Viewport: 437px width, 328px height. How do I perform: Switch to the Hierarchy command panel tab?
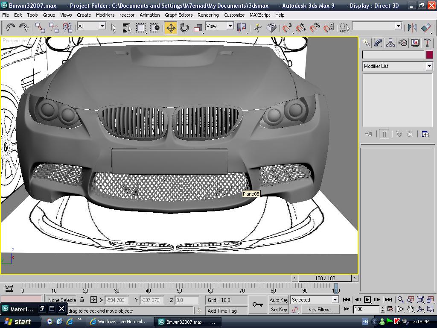click(390, 43)
